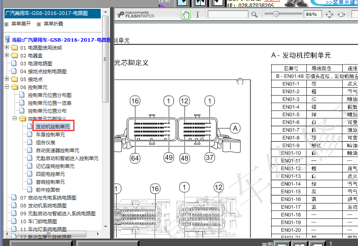Click the fit-to-width icon
358x246 pixels.
click(341, 14)
